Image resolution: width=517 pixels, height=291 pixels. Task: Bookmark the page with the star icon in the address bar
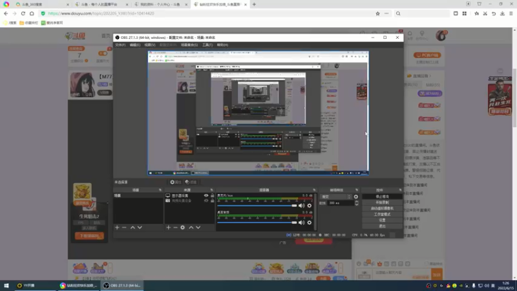[377, 14]
